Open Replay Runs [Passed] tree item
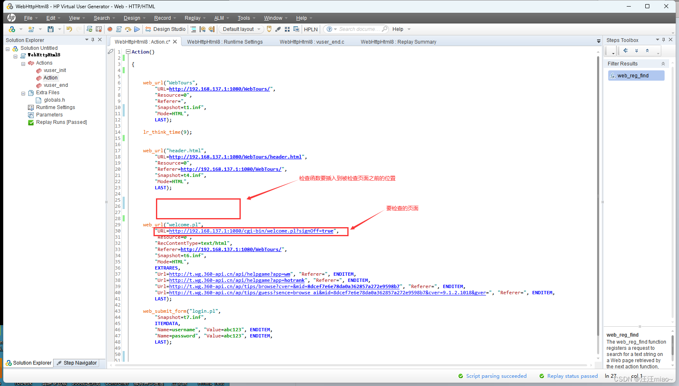This screenshot has height=386, width=679. point(61,122)
